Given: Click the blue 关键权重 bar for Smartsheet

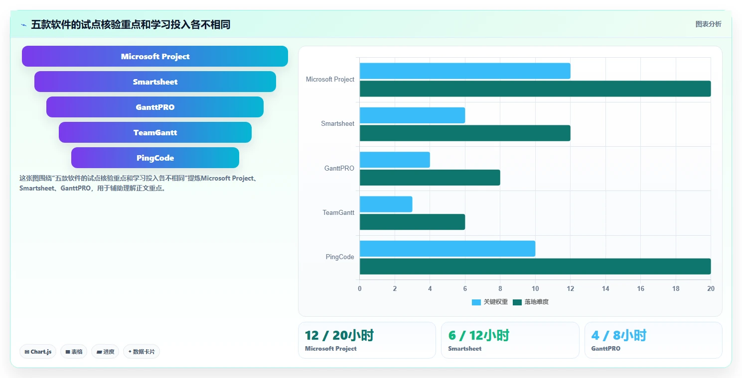Looking at the screenshot, I should (412, 115).
